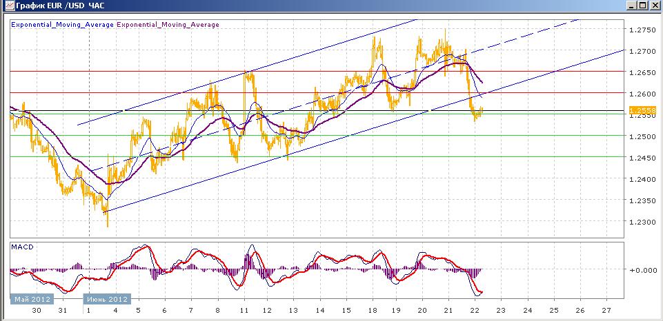Minimize the EUR/USD chart window
This screenshot has width=663, height=321.
[x=631, y=6]
